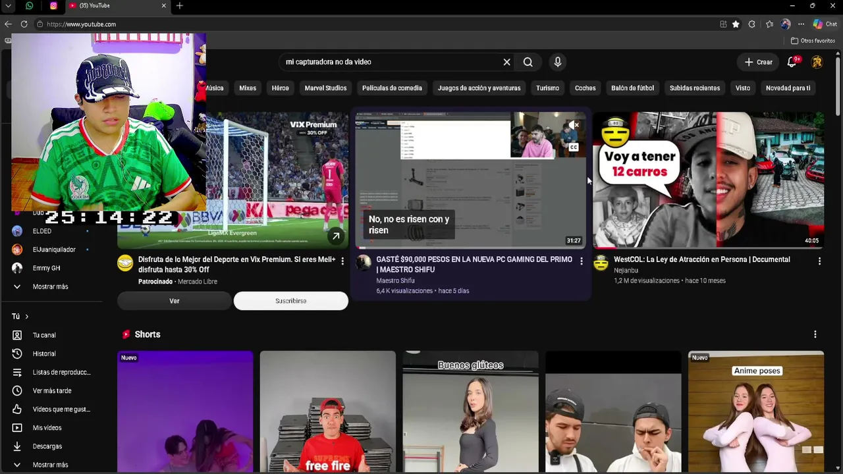
Task: Select the Juegos de acción y aventuras chip
Action: [479, 88]
